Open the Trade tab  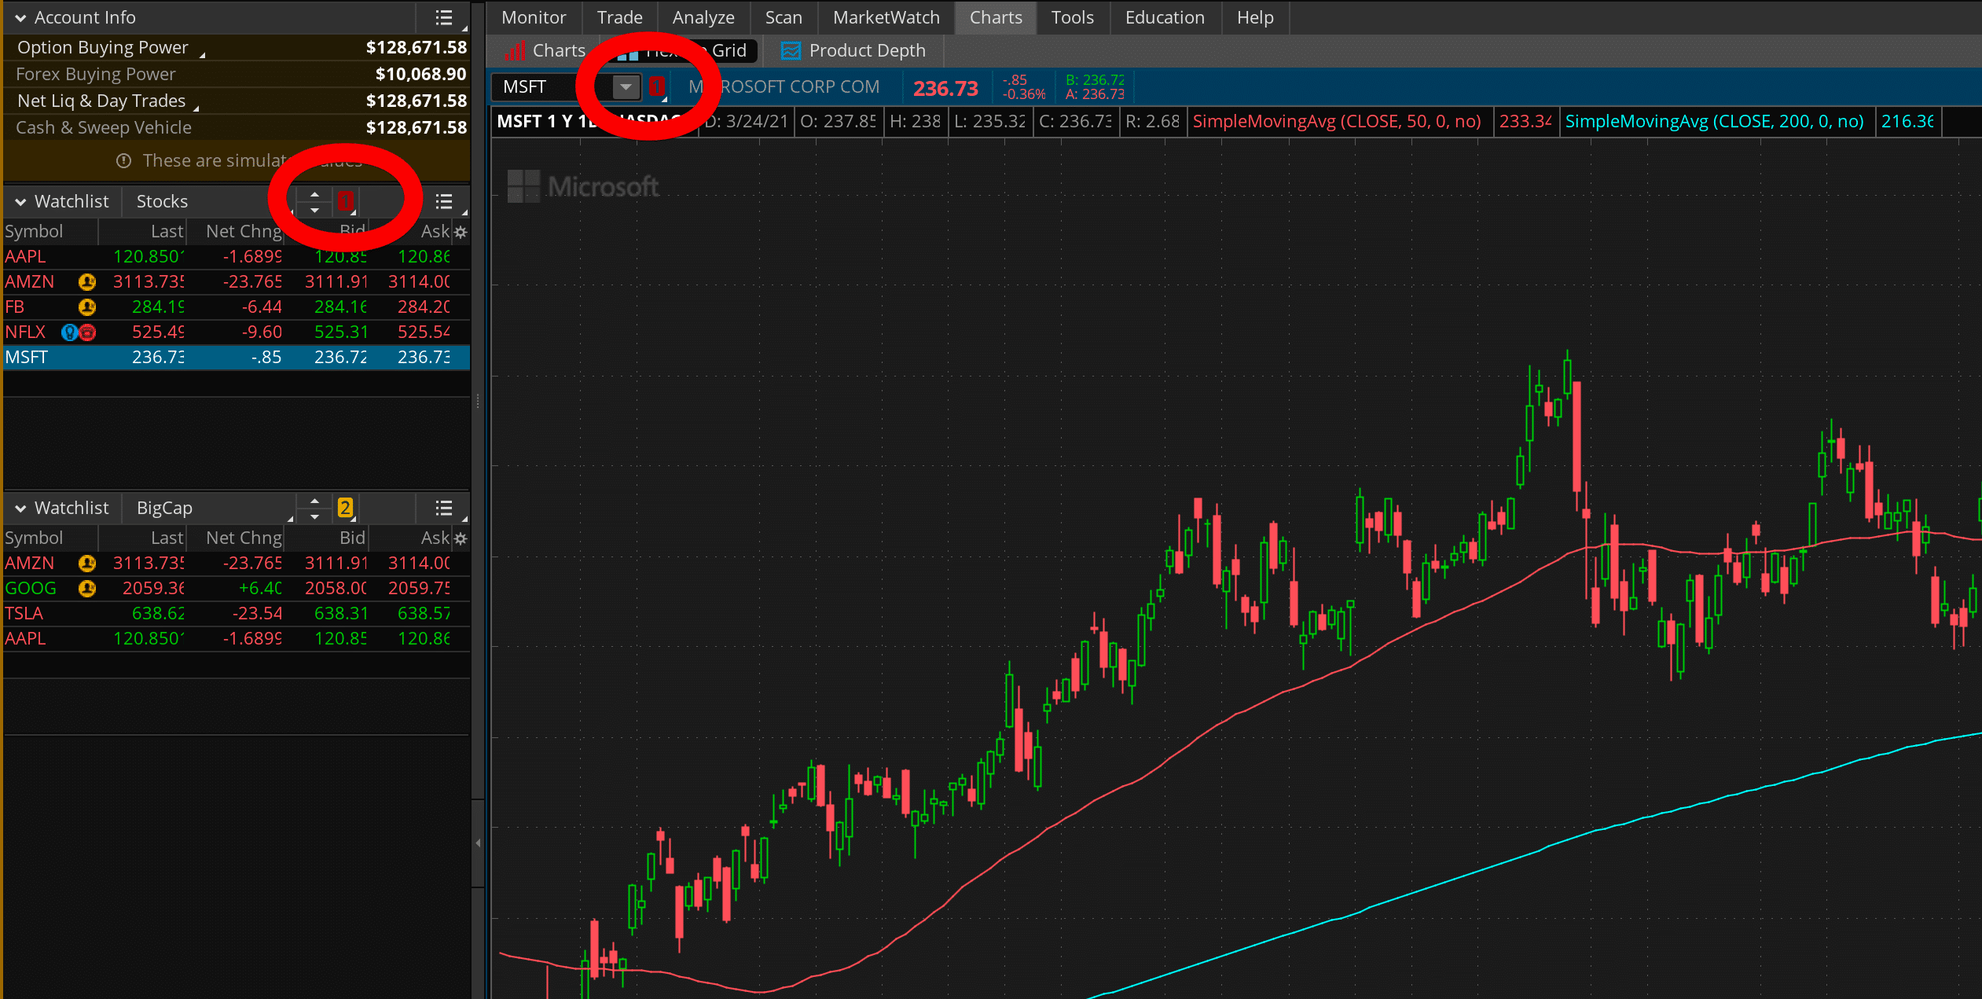[619, 17]
